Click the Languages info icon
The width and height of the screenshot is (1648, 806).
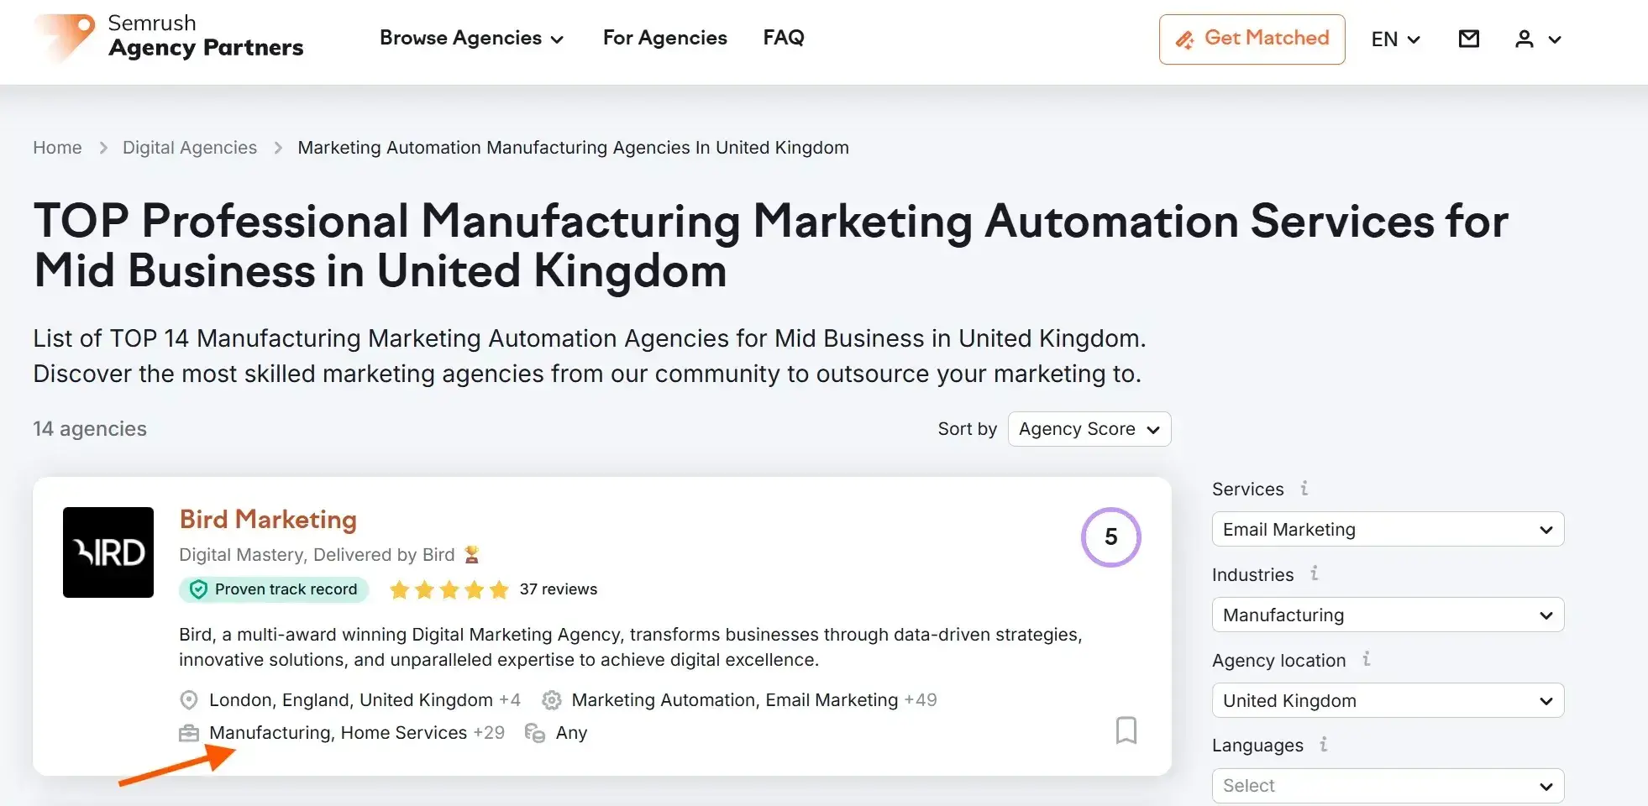tap(1324, 746)
